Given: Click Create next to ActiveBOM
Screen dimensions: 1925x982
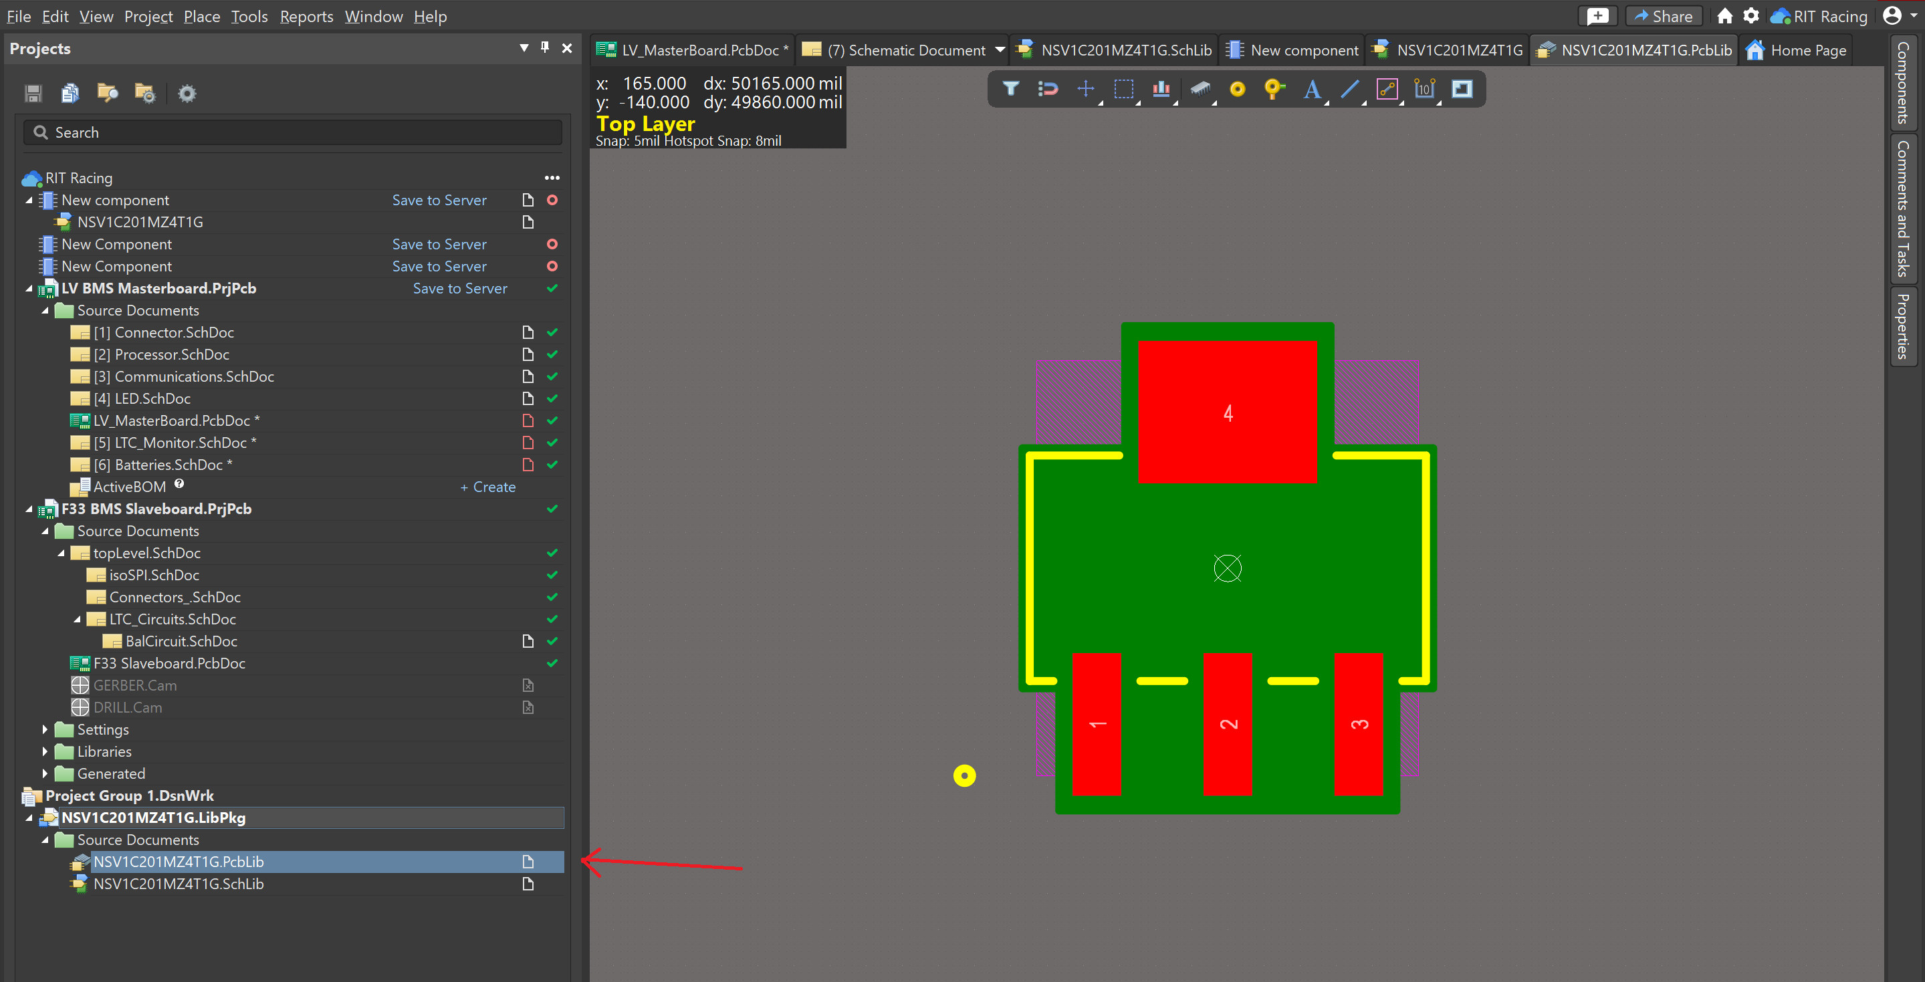Looking at the screenshot, I should pyautogui.click(x=487, y=487).
